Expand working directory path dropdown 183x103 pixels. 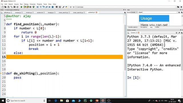pyautogui.click(x=176, y=7)
